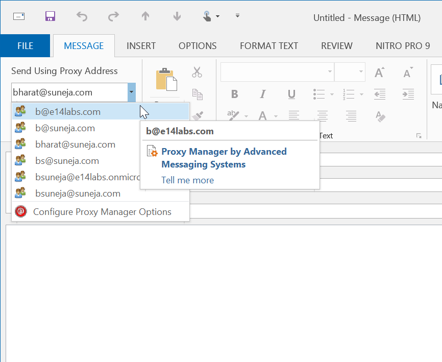Click the proxy address combo box field

(x=69, y=92)
